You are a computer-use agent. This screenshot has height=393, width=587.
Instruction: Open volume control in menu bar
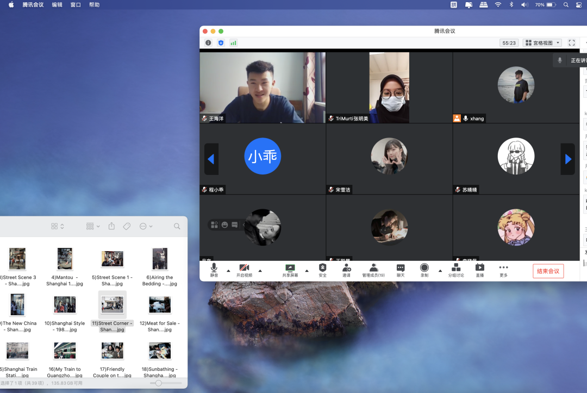pos(524,5)
